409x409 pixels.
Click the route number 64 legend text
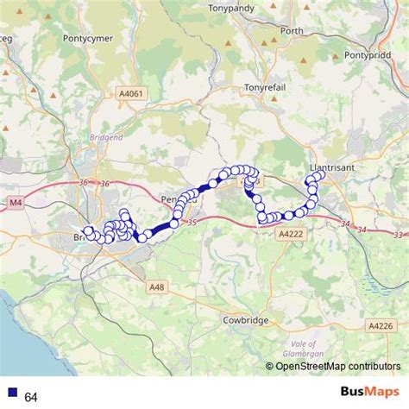[x=31, y=397]
